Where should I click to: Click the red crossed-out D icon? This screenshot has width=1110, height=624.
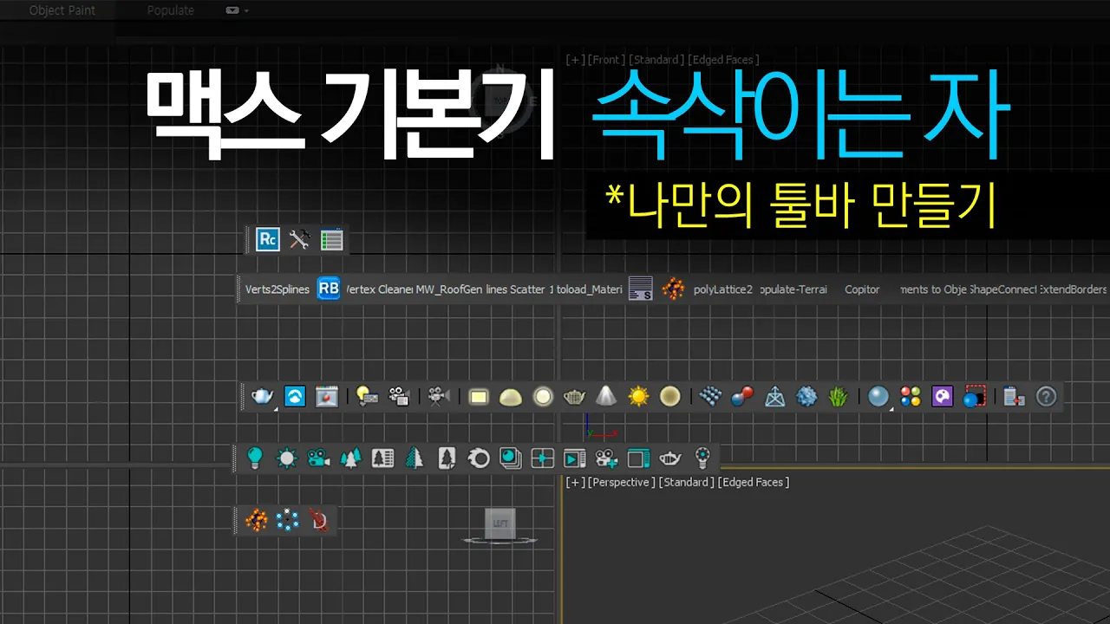(x=319, y=520)
